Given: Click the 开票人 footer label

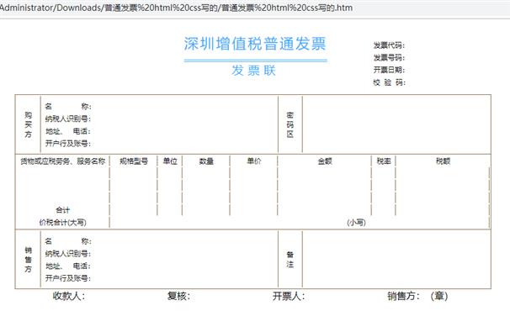Looking at the screenshot, I should point(289,296).
